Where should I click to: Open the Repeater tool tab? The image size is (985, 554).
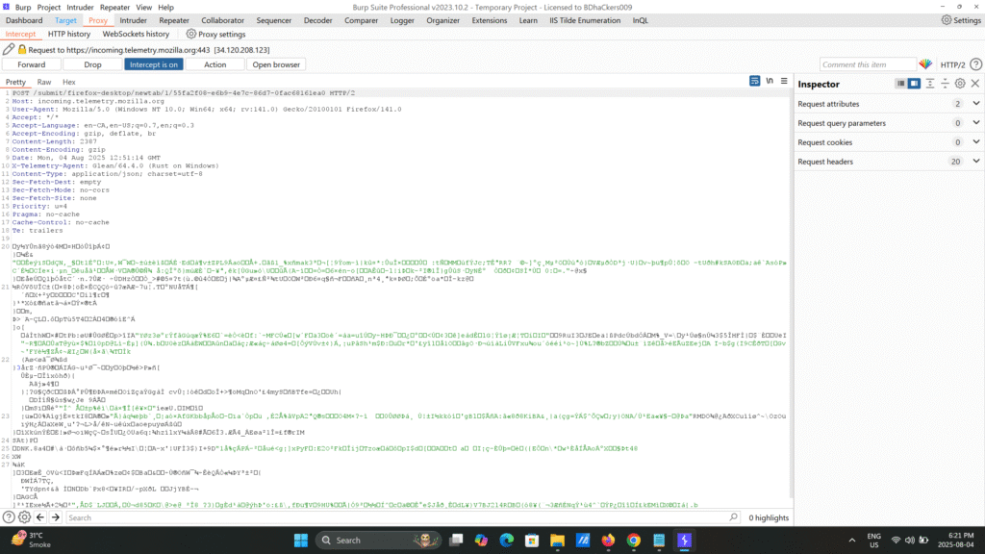pos(174,20)
